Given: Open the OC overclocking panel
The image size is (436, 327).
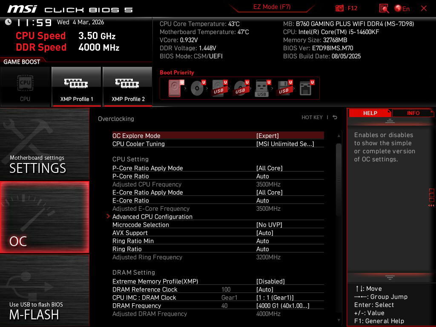Looking at the screenshot, I should point(44,217).
